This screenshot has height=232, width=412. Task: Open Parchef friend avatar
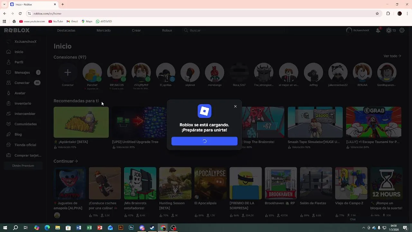click(92, 72)
